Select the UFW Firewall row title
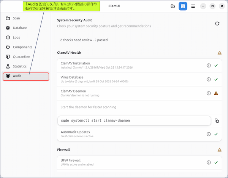228x178 pixels. (x=71, y=160)
